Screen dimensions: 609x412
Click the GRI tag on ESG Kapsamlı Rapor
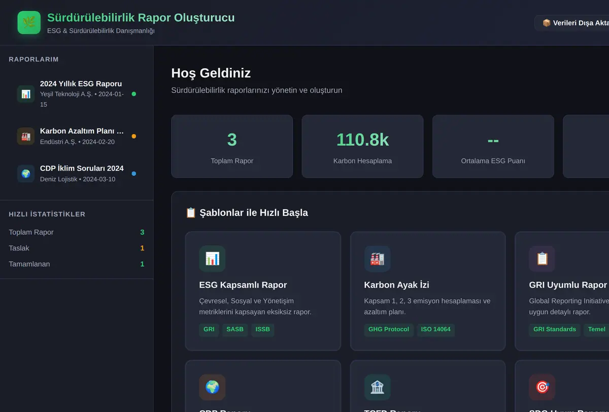[x=209, y=329]
